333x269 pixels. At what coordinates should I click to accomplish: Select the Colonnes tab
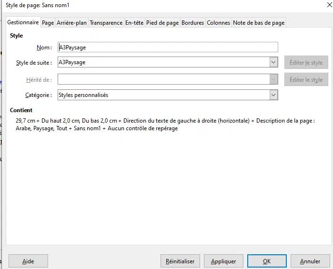(218, 23)
